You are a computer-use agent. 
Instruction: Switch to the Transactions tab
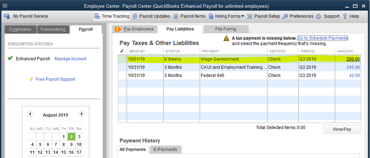tap(53, 30)
